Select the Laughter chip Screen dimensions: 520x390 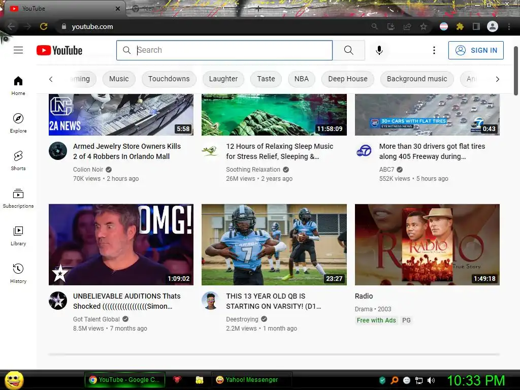(223, 79)
